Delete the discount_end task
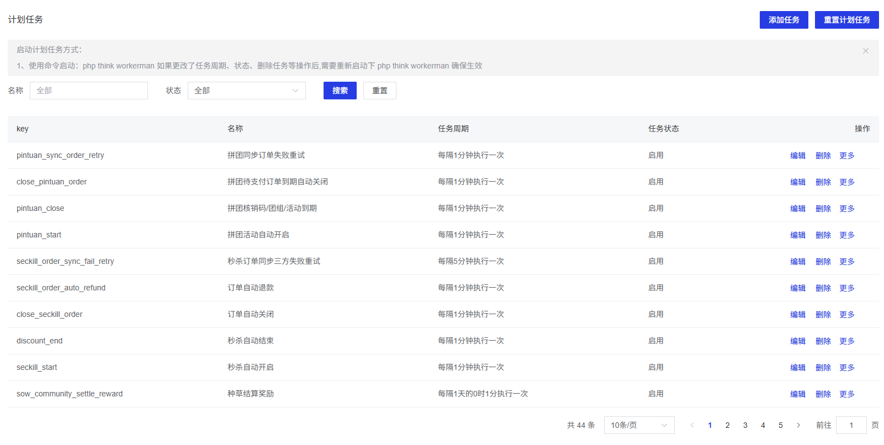Image resolution: width=884 pixels, height=445 pixels. point(823,341)
